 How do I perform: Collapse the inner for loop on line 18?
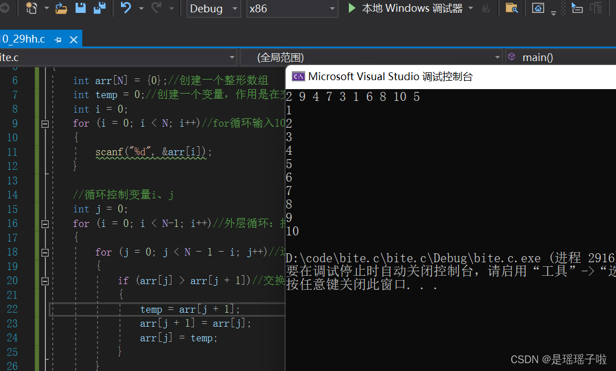(45, 253)
